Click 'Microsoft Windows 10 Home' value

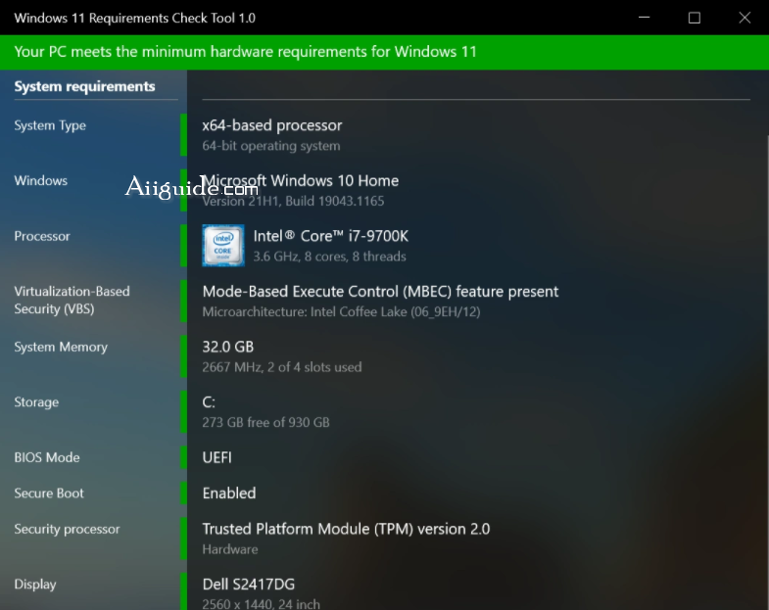(x=300, y=180)
